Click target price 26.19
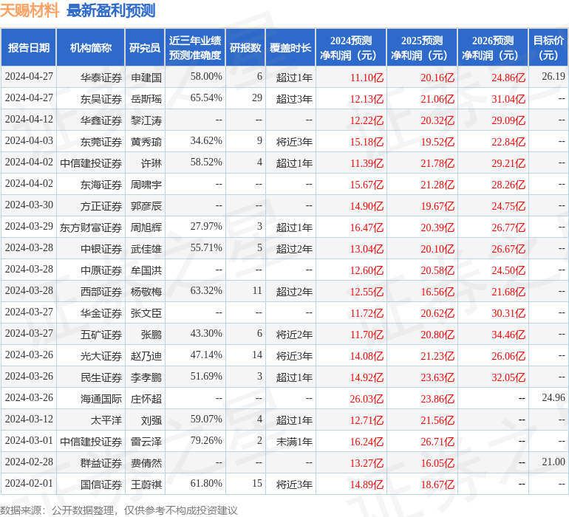 (553, 76)
